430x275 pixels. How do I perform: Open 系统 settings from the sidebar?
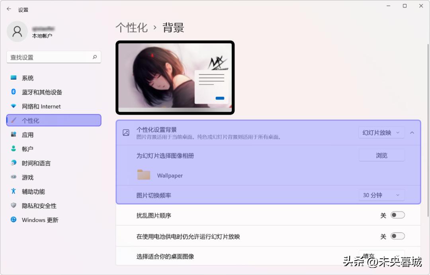(28, 78)
